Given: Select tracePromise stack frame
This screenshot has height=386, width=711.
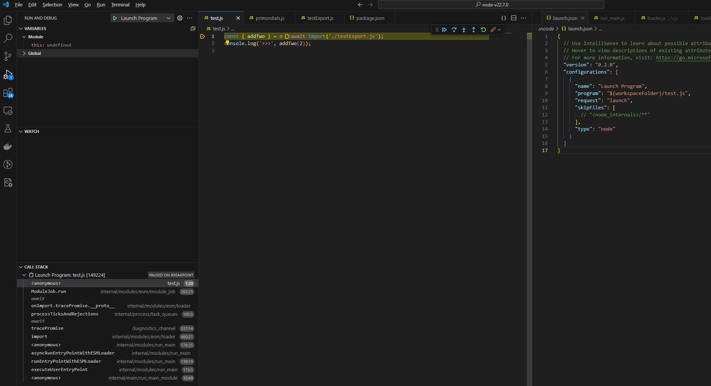Looking at the screenshot, I should (x=108, y=329).
